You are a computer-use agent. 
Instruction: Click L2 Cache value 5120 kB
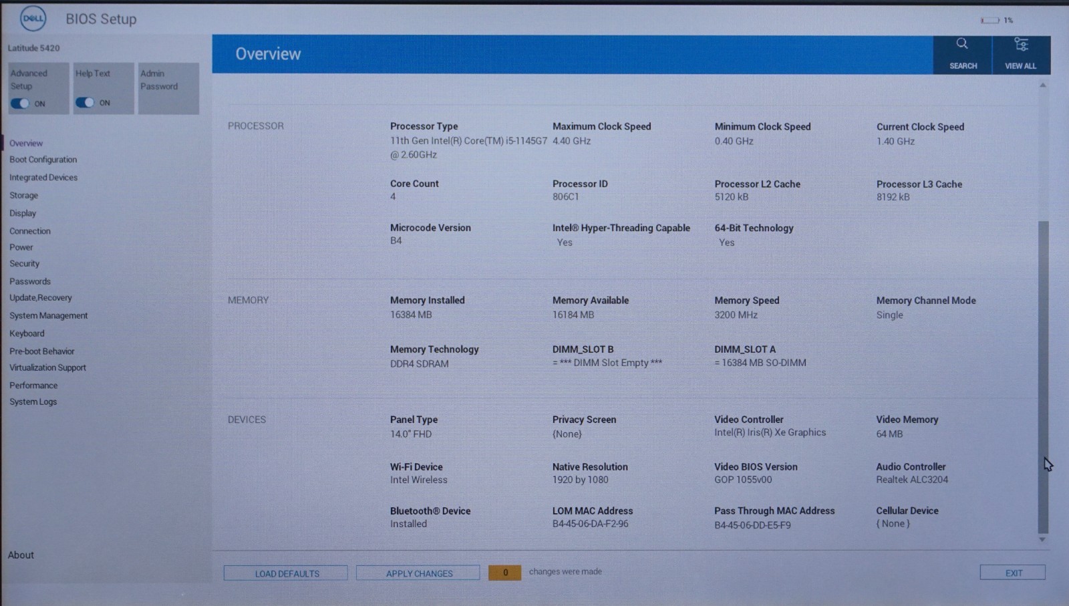(732, 197)
